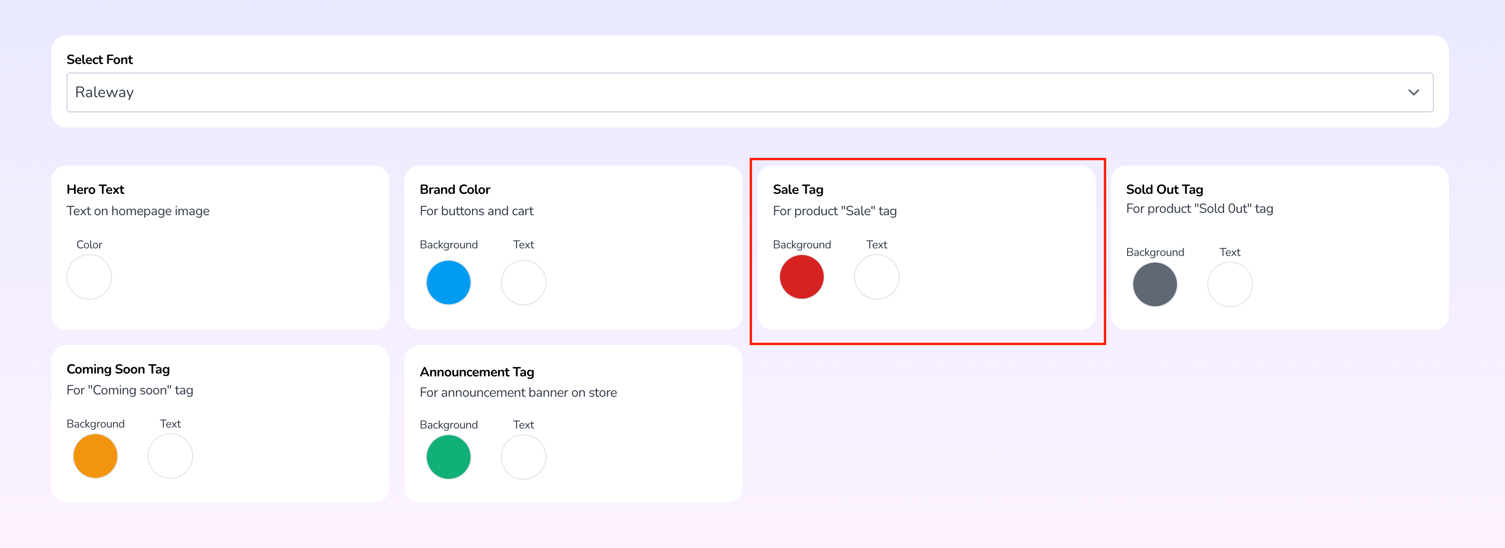Pick the Announcement Tag text swatch

[x=523, y=457]
